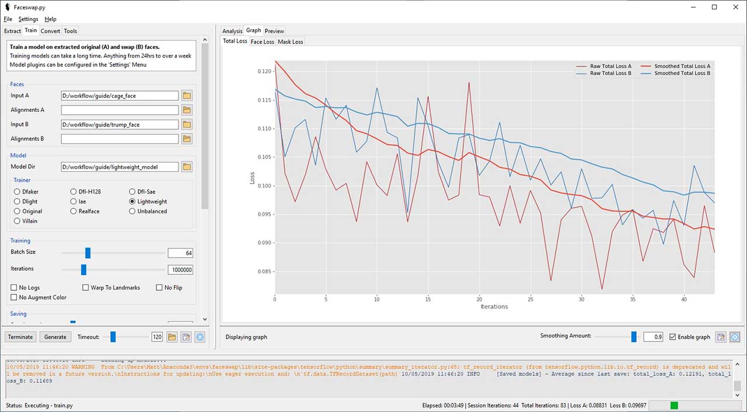Choose the Villain trainer option
Screen dimensions: 747x412
[x=17, y=221]
